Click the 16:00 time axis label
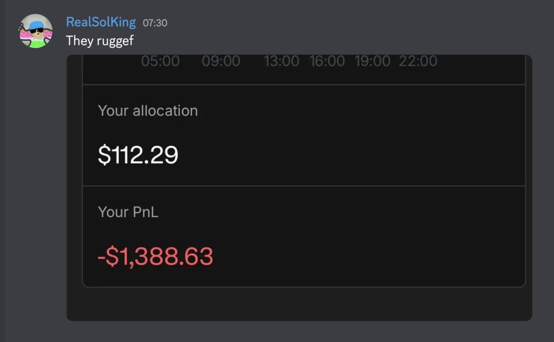554x342 pixels. 327,61
